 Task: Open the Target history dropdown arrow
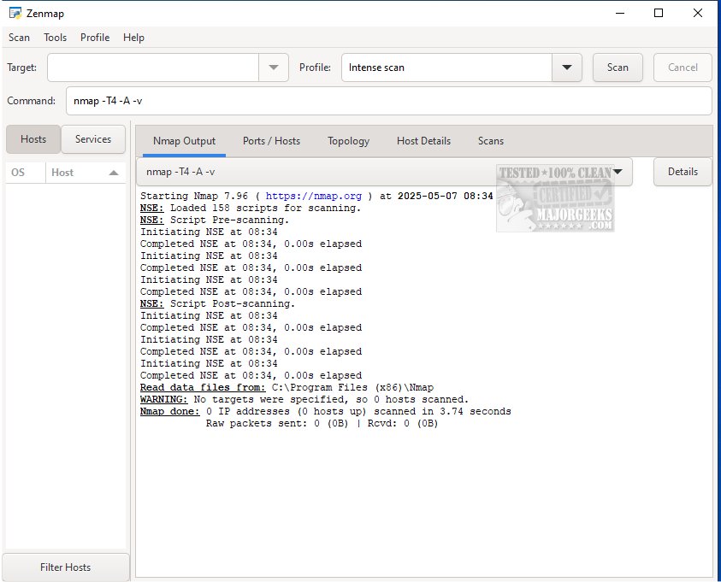tap(274, 68)
